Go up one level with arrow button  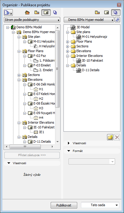117,20
